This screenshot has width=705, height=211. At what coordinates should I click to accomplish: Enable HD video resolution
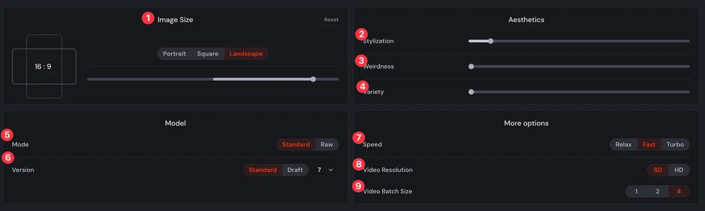pos(679,170)
